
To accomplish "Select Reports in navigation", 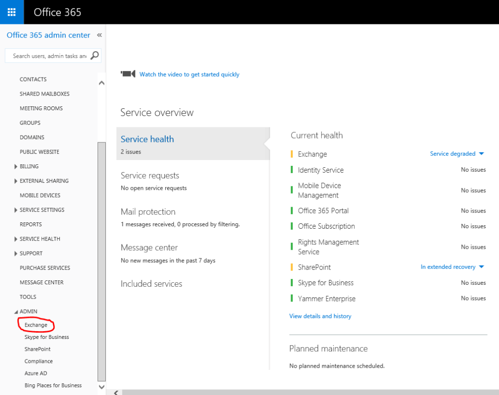I will pos(31,224).
